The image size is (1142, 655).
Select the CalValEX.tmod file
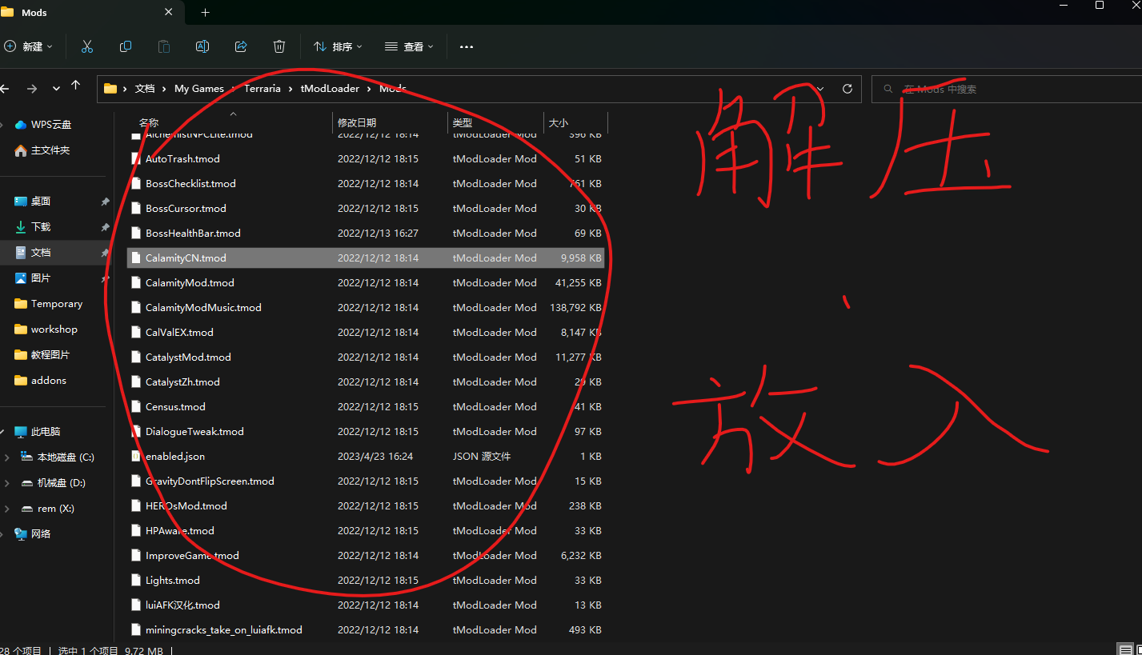pos(366,333)
